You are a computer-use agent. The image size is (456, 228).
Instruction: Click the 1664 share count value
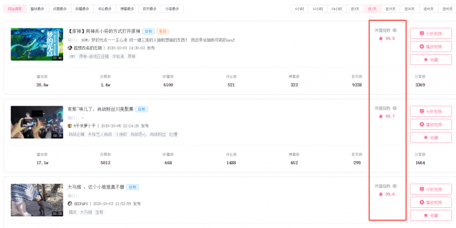(420, 163)
